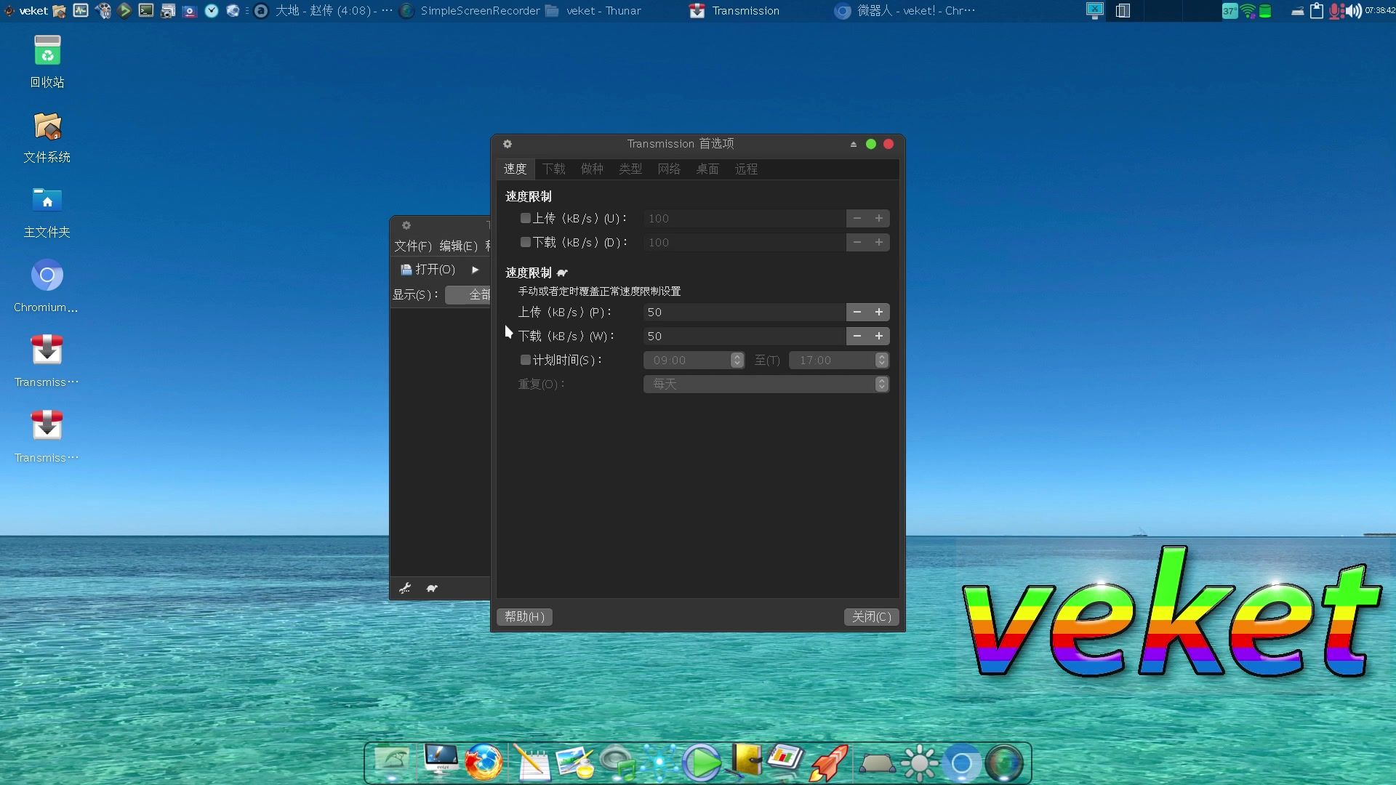Launch the green play media player dock icon
The width and height of the screenshot is (1396, 785).
(702, 762)
